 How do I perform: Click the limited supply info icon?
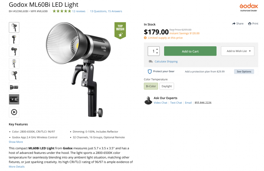(145, 37)
